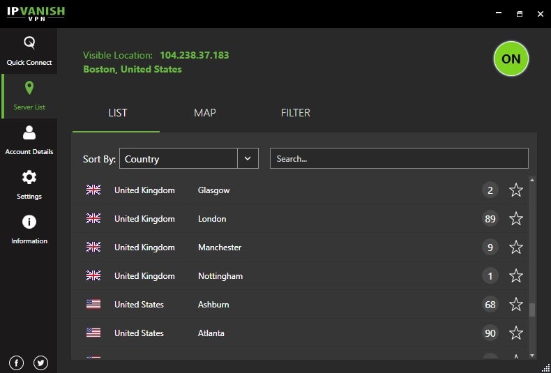Click the United Kingdom flag for London
This screenshot has height=373, width=551.
pyautogui.click(x=93, y=218)
